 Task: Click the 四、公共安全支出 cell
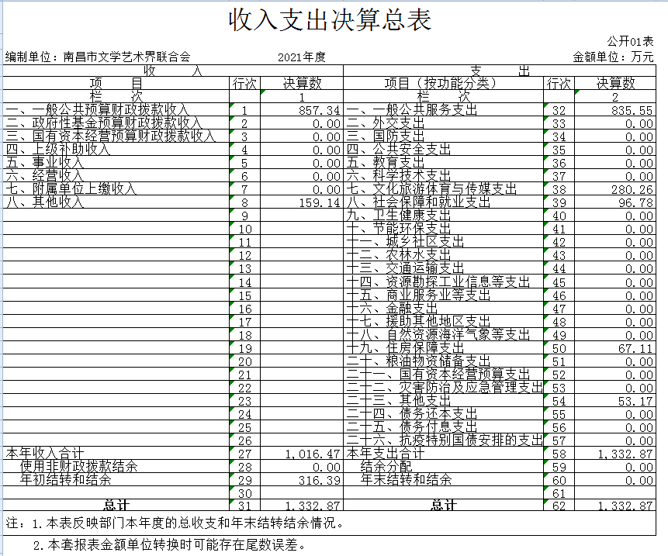point(444,150)
